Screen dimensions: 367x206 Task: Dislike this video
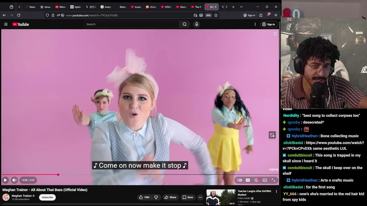[156, 197]
